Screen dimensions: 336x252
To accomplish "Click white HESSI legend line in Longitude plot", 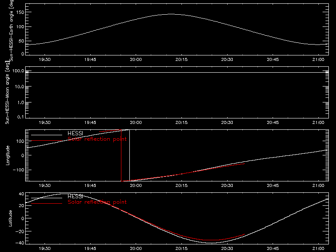I will click(x=47, y=135).
